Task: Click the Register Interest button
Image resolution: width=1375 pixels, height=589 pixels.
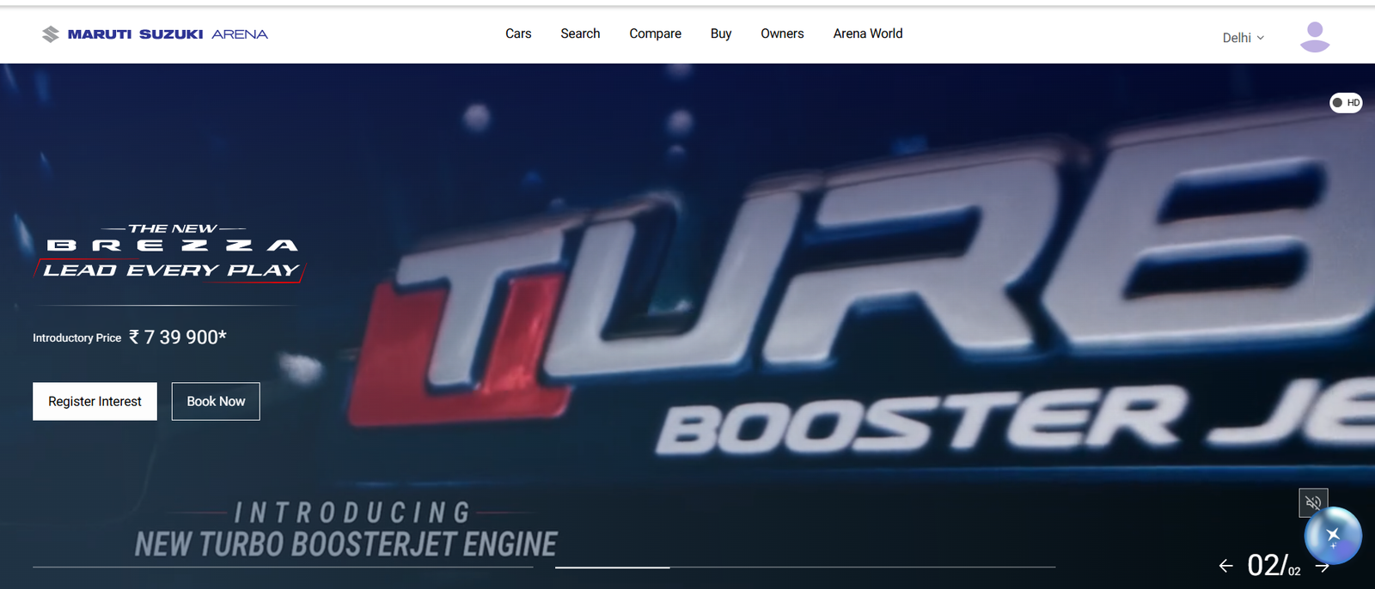Action: point(95,401)
